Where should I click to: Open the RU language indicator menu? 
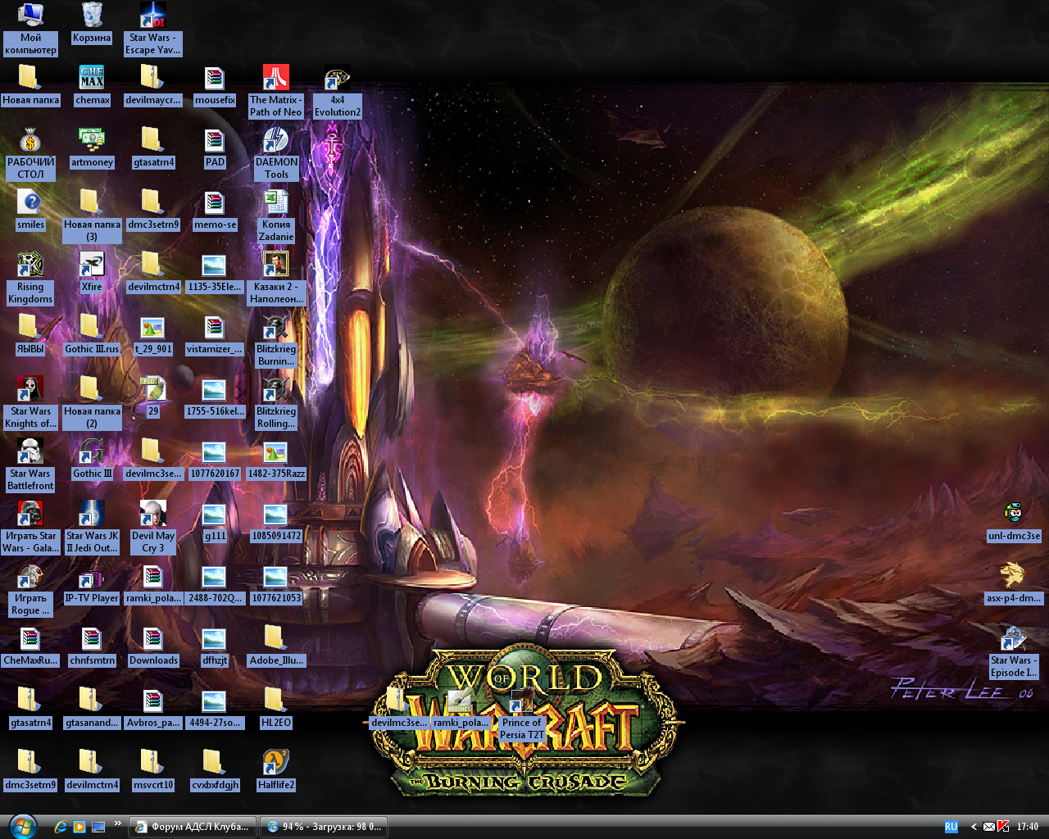pos(951,827)
